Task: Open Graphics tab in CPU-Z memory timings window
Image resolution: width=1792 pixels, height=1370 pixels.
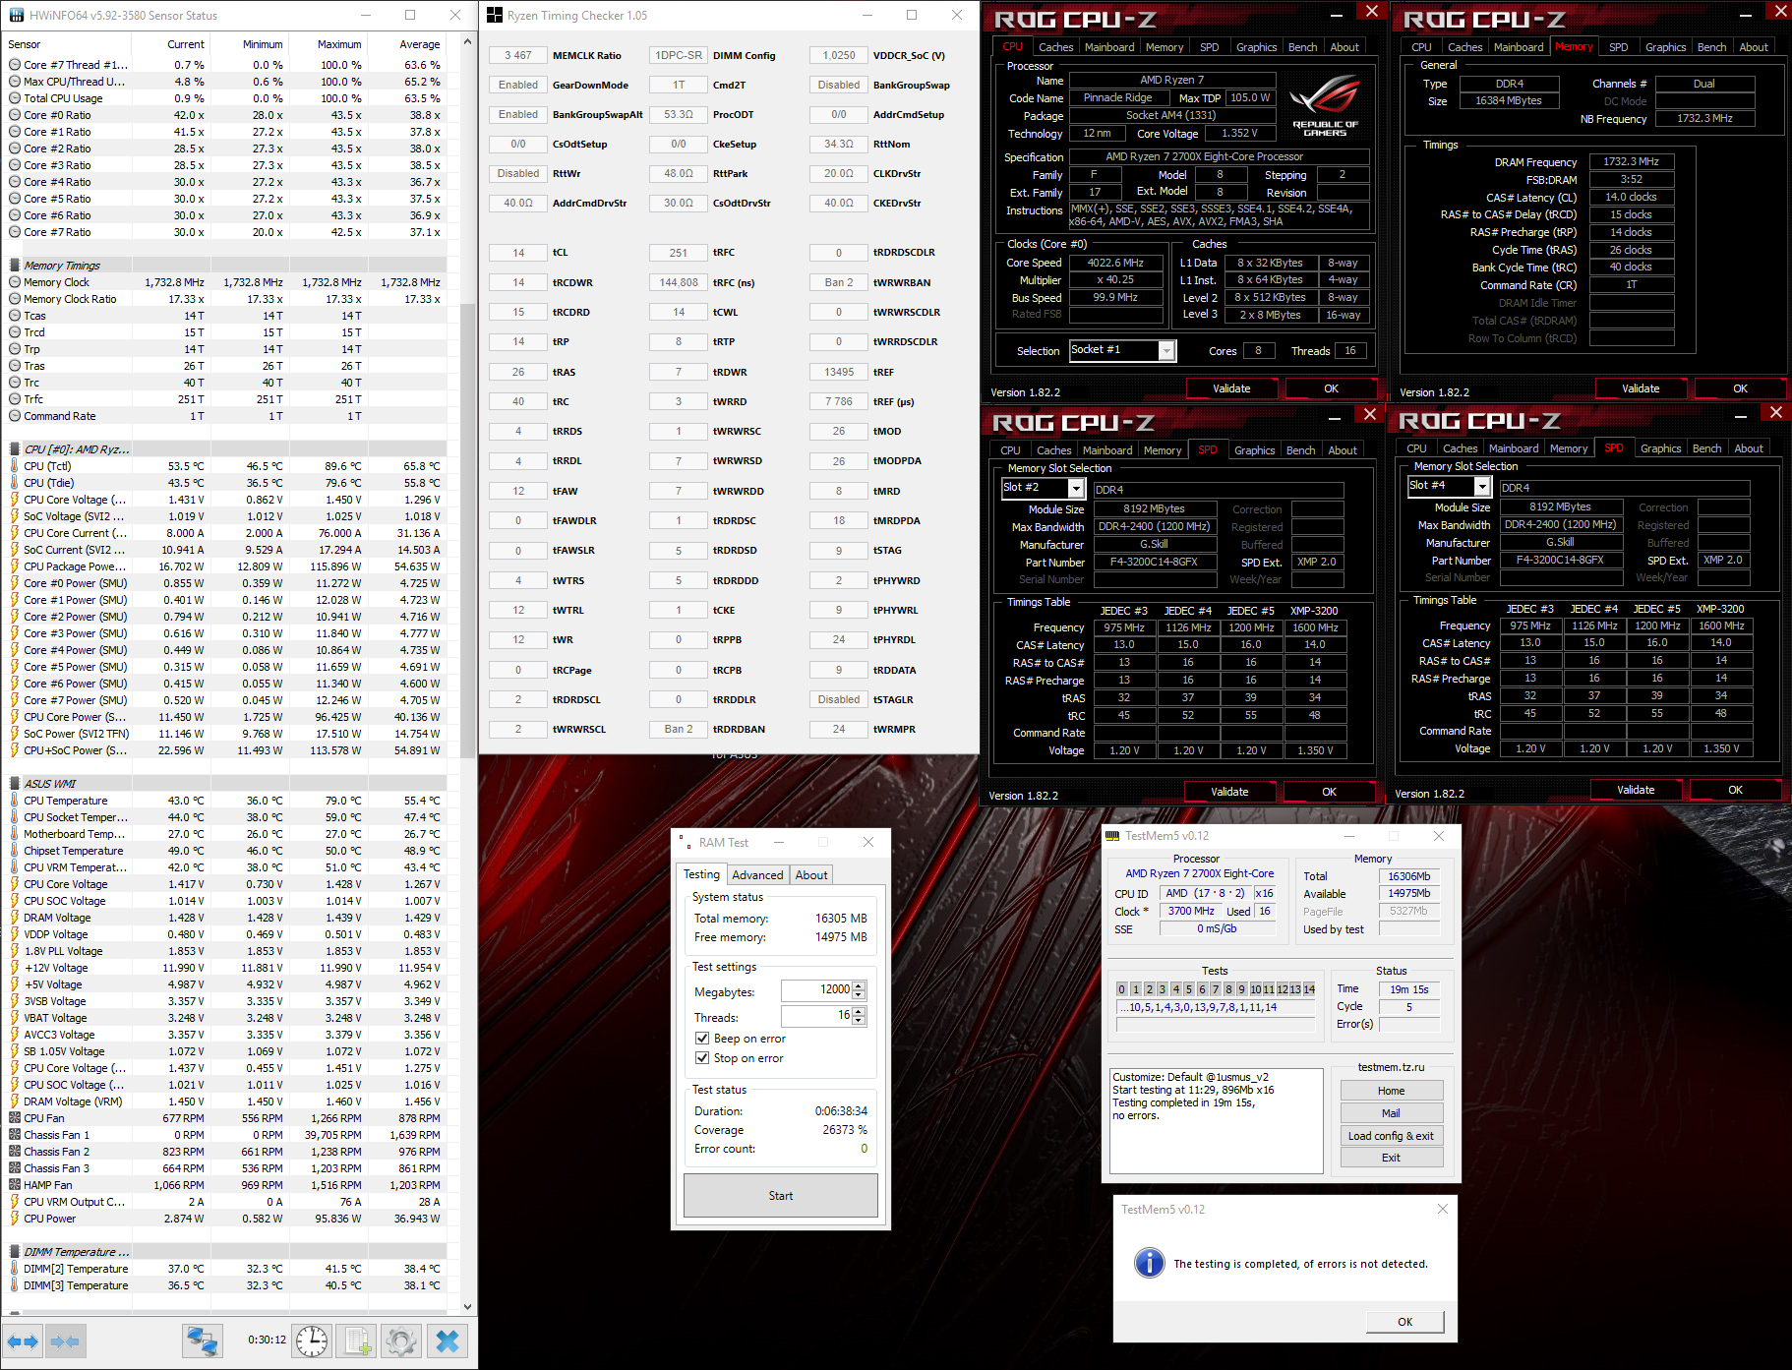Action: [x=1665, y=47]
